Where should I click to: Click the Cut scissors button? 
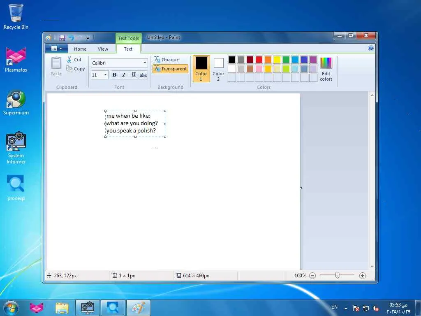pos(74,60)
